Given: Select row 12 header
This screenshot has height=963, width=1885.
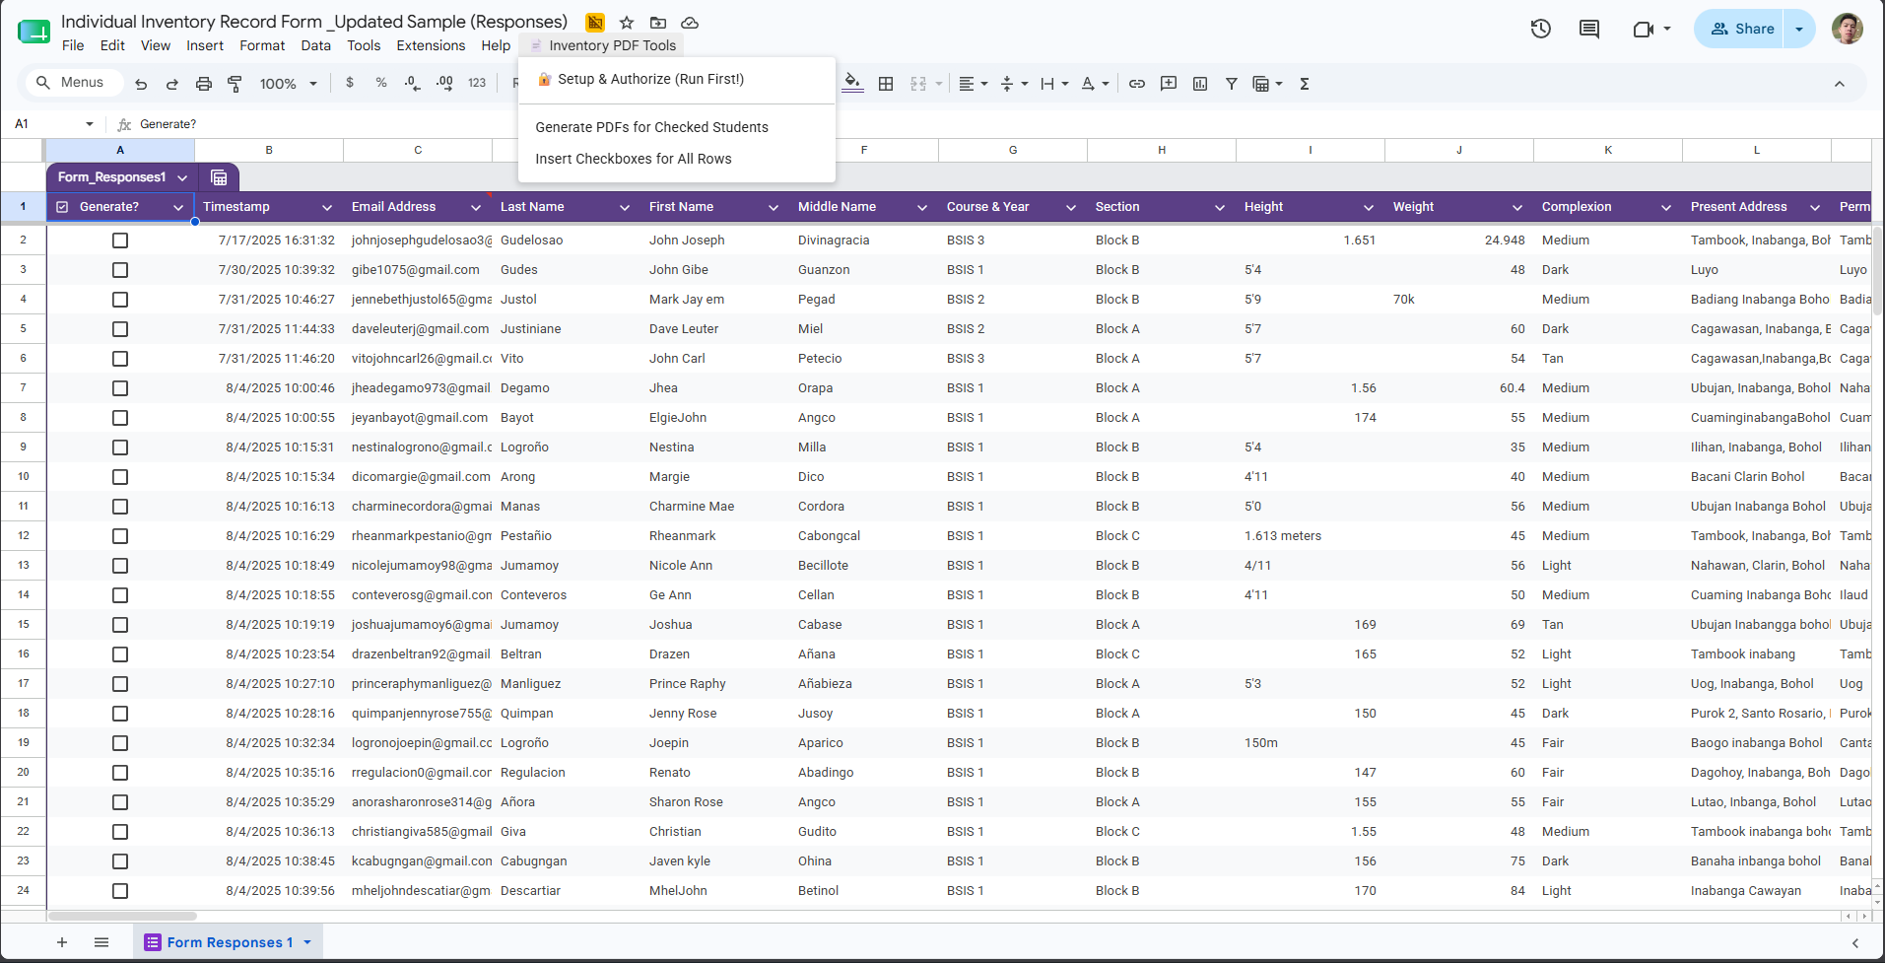Looking at the screenshot, I should [23, 536].
